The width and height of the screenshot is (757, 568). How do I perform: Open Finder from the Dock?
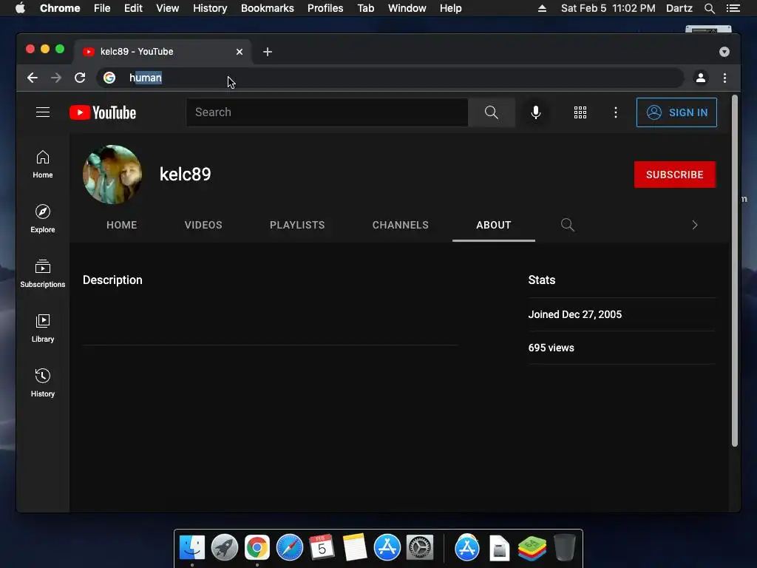[x=192, y=548]
